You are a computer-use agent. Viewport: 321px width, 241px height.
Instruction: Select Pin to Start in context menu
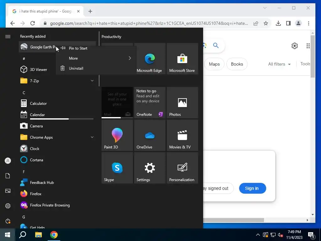click(x=96, y=48)
